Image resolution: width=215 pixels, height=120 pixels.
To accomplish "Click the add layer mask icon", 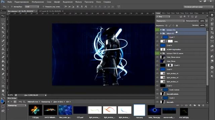I will (x=186, y=105).
